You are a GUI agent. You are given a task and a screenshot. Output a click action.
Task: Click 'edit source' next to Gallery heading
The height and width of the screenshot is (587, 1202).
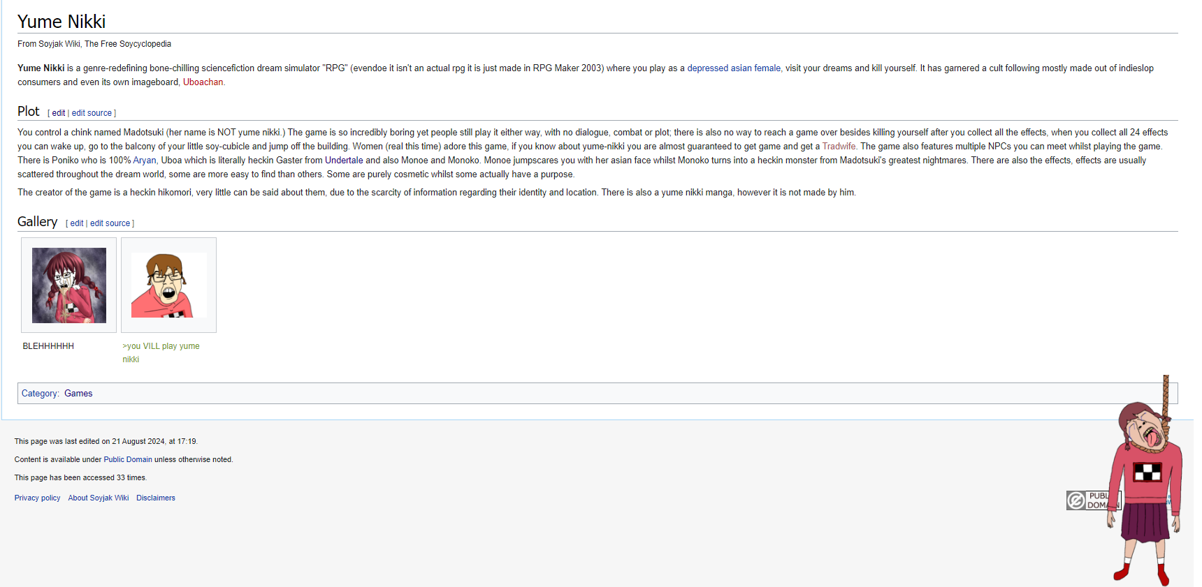tap(110, 223)
